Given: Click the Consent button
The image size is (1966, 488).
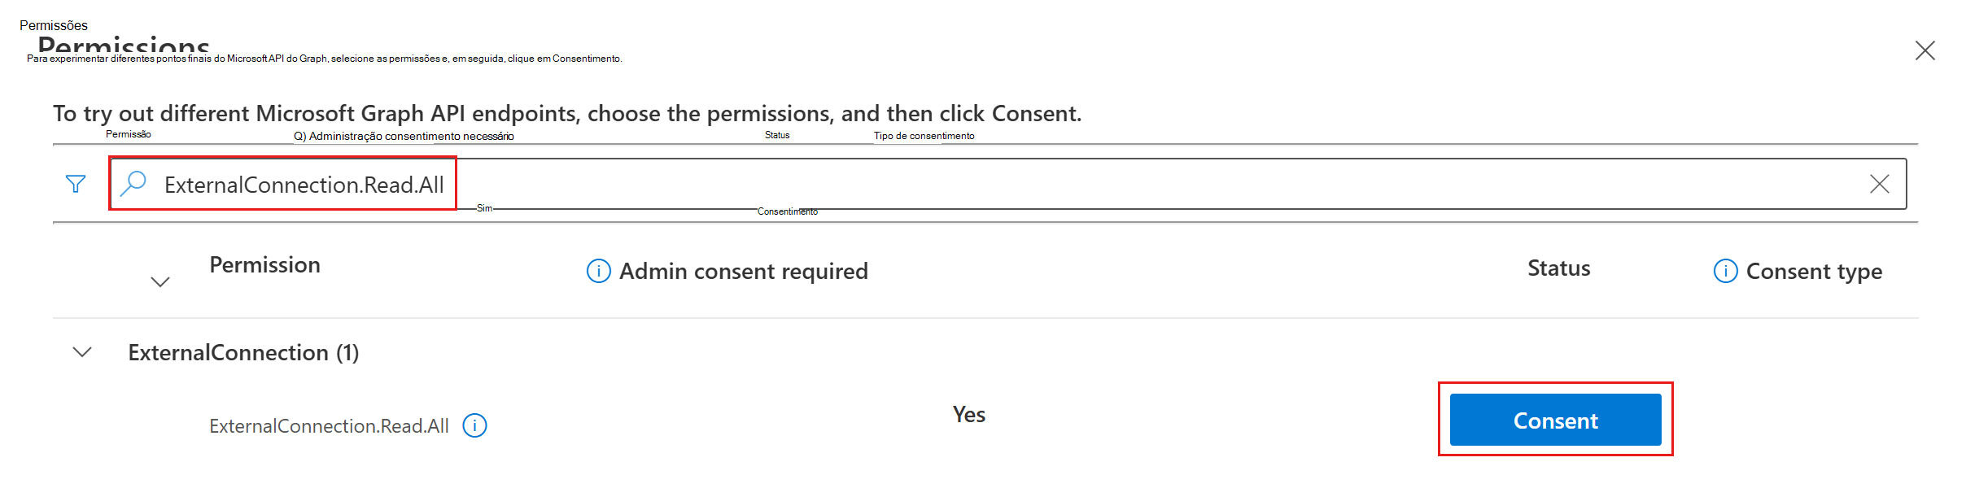Looking at the screenshot, I should [1554, 420].
